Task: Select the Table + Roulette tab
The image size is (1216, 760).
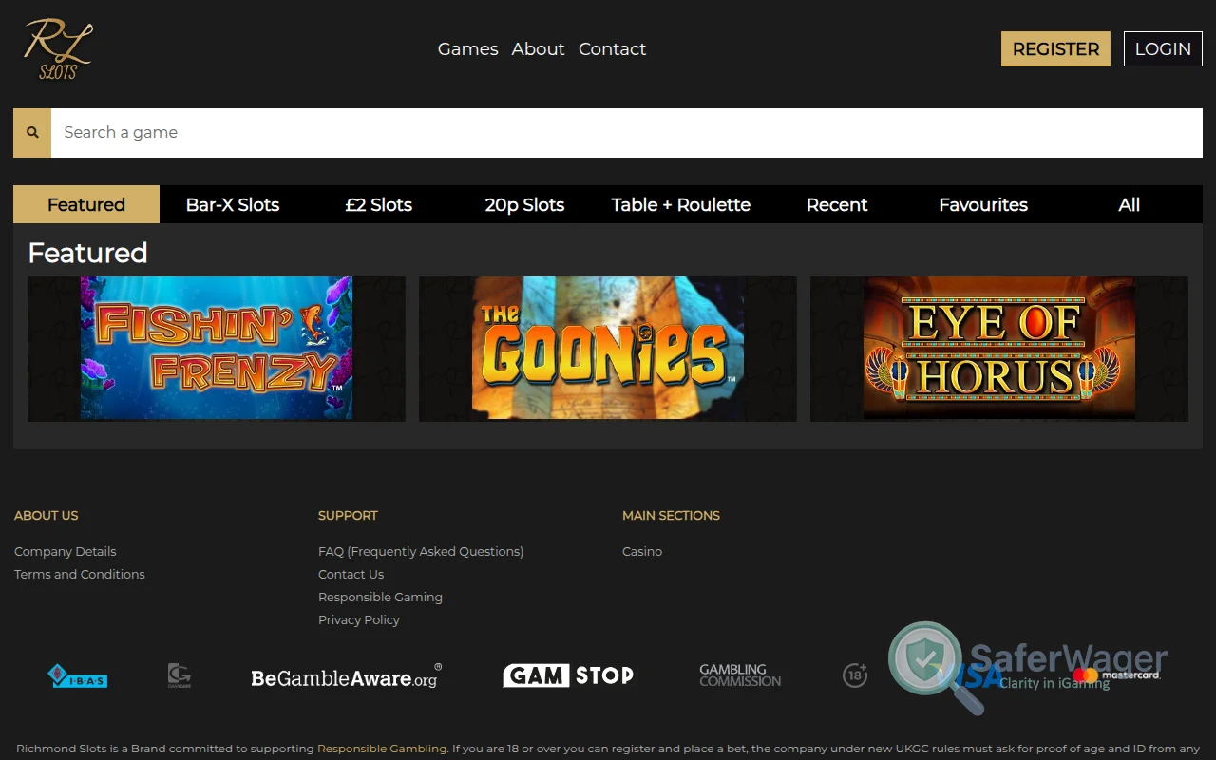Action: (680, 204)
